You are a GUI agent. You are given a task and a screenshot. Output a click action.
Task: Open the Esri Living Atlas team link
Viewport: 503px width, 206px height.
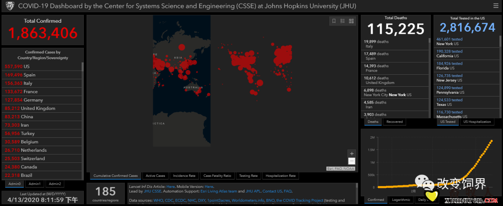(x=223, y=191)
